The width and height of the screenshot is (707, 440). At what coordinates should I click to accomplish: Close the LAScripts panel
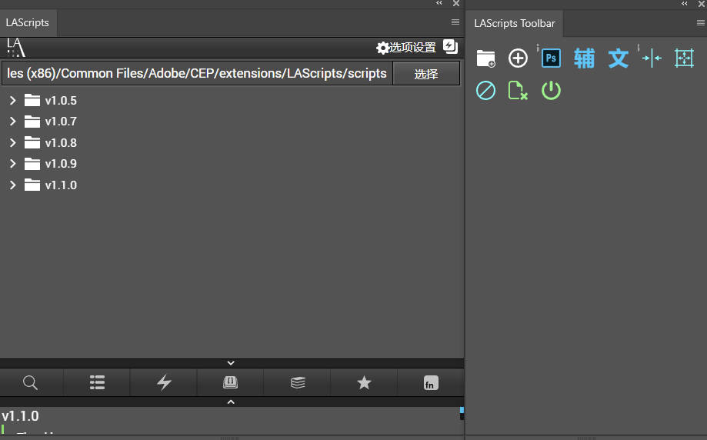456,3
